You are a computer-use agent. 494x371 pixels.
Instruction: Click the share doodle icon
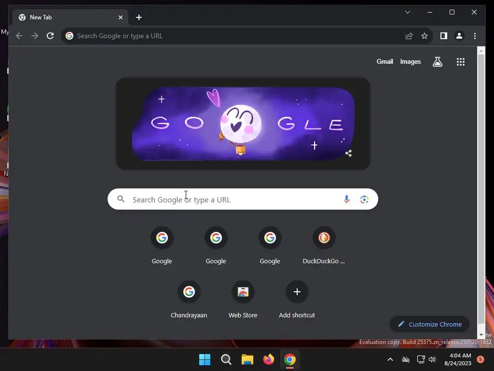[x=348, y=153]
